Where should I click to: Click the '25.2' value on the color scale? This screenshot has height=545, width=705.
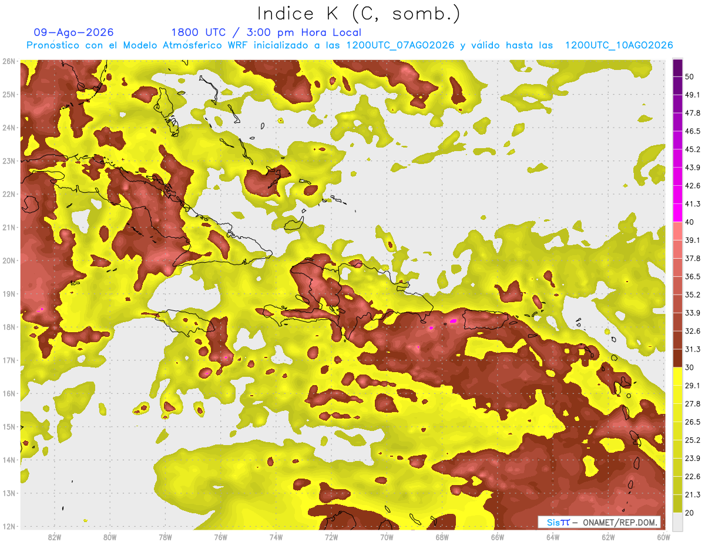pyautogui.click(x=693, y=440)
